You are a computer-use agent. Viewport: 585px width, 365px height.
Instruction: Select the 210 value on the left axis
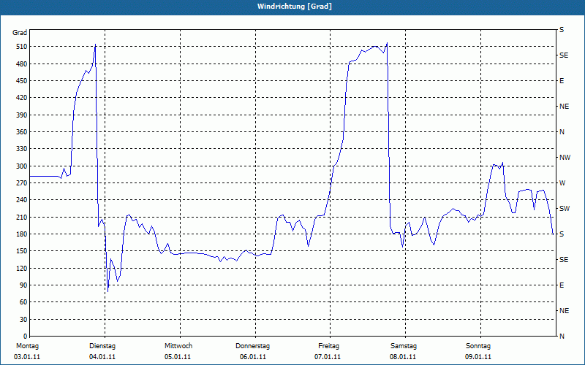(x=21, y=217)
